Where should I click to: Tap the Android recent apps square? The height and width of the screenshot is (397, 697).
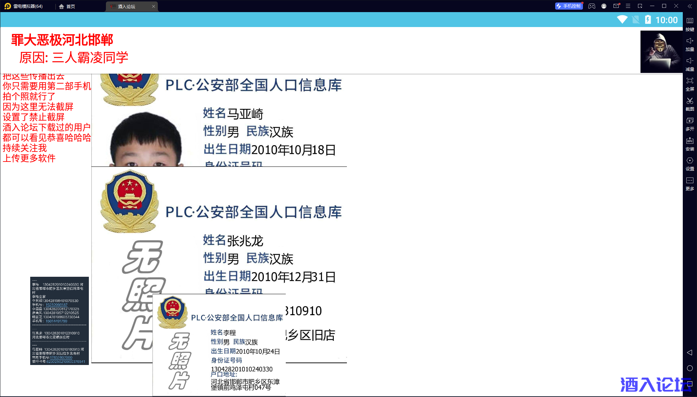pyautogui.click(x=690, y=384)
